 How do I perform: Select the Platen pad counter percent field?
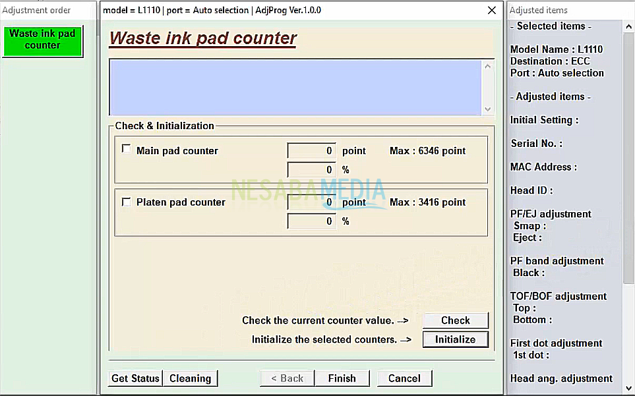312,221
